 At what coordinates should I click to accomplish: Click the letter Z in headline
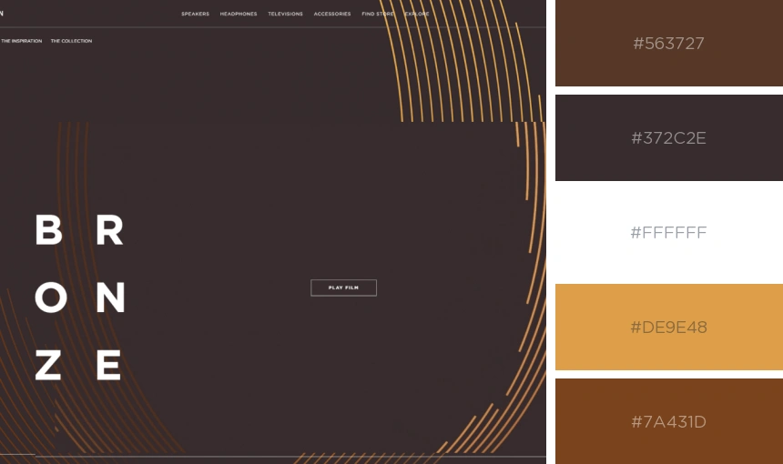click(x=48, y=365)
